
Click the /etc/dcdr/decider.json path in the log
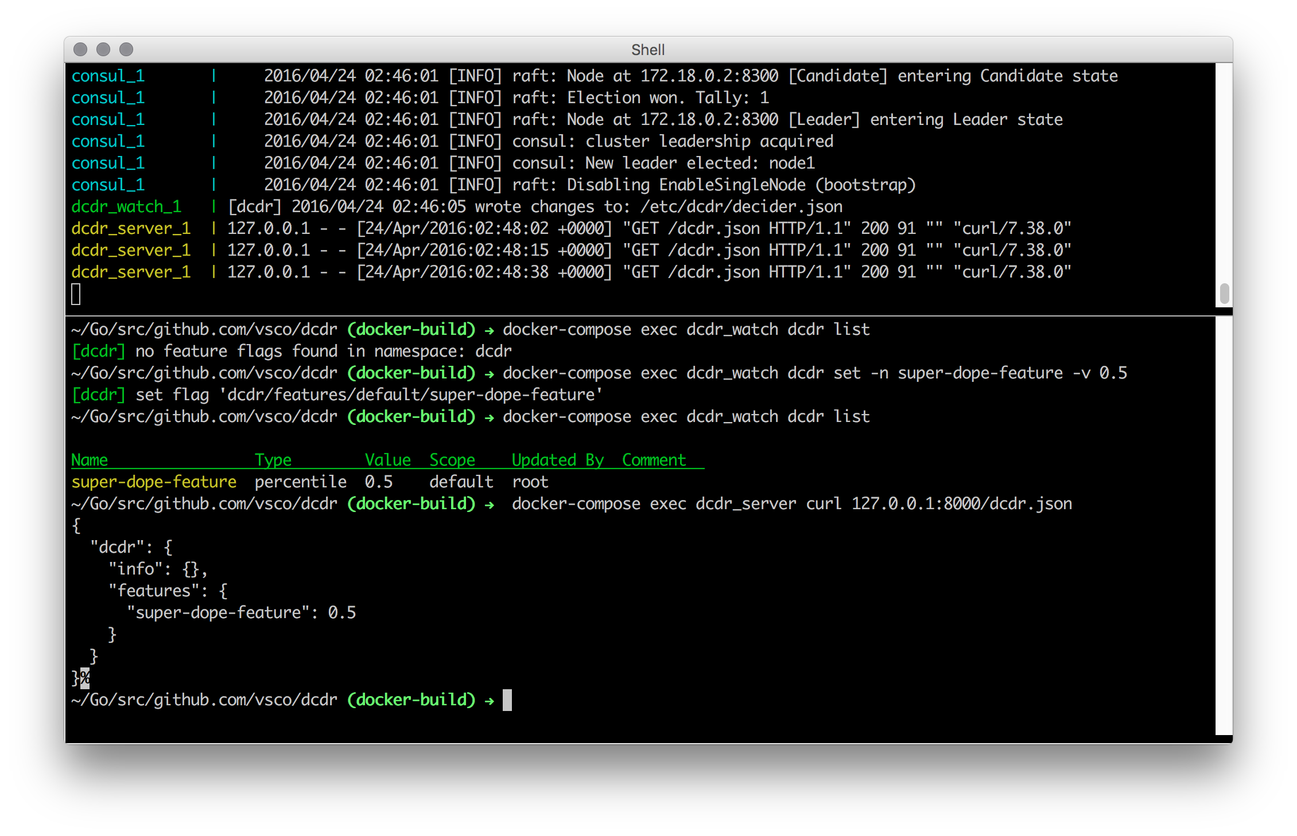(741, 206)
